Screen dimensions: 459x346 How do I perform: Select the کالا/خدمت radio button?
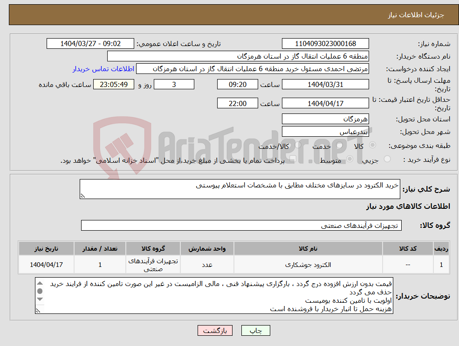tap(297, 145)
